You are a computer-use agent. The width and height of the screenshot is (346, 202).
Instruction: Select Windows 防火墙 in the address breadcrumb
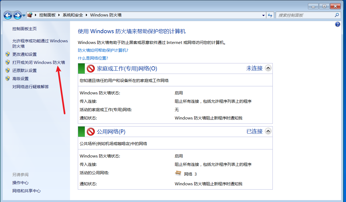pos(106,15)
